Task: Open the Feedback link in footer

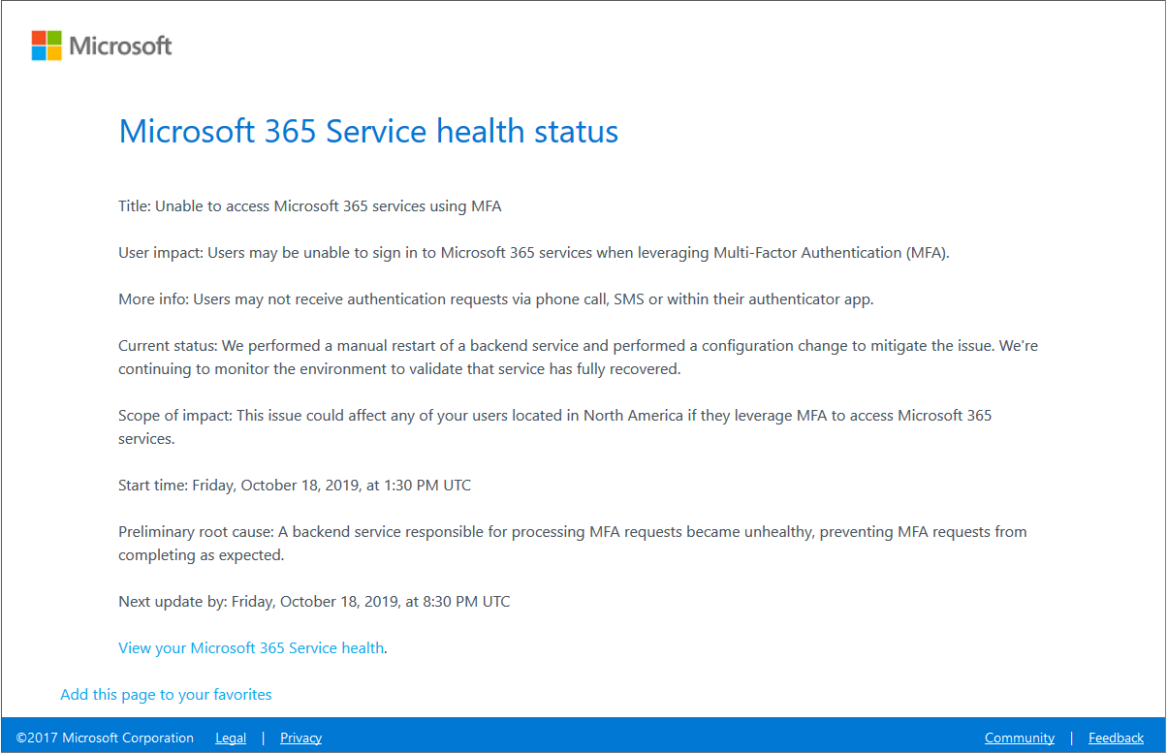Action: coord(1116,738)
